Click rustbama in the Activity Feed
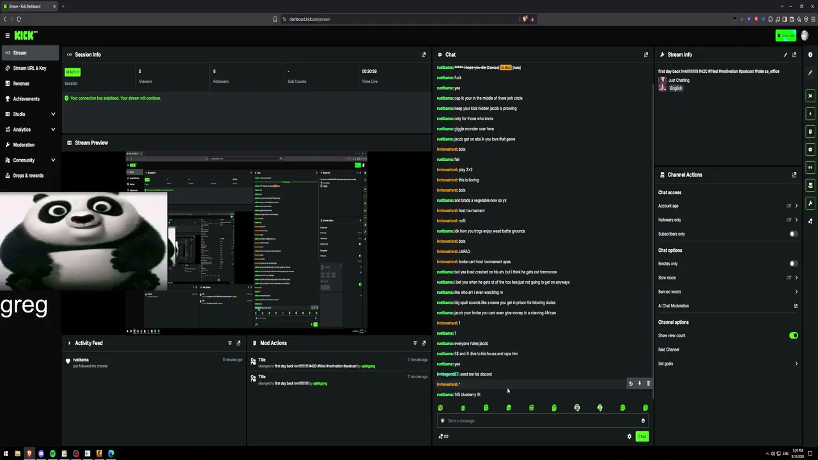Viewport: 818px width, 460px height. tap(81, 360)
